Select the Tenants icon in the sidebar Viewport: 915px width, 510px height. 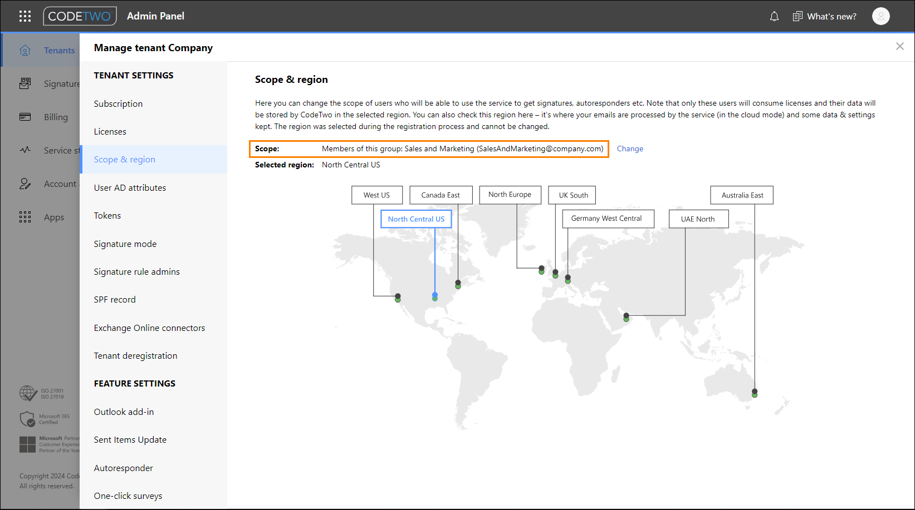(25, 49)
